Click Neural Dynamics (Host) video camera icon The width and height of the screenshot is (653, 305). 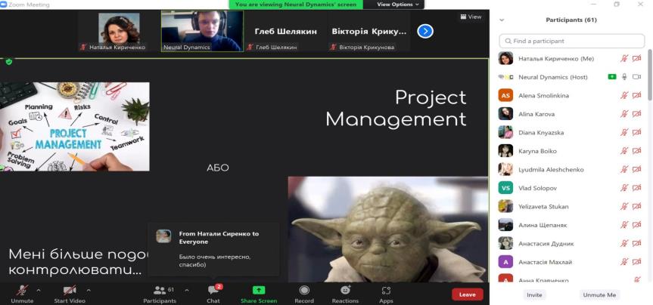[x=636, y=77]
